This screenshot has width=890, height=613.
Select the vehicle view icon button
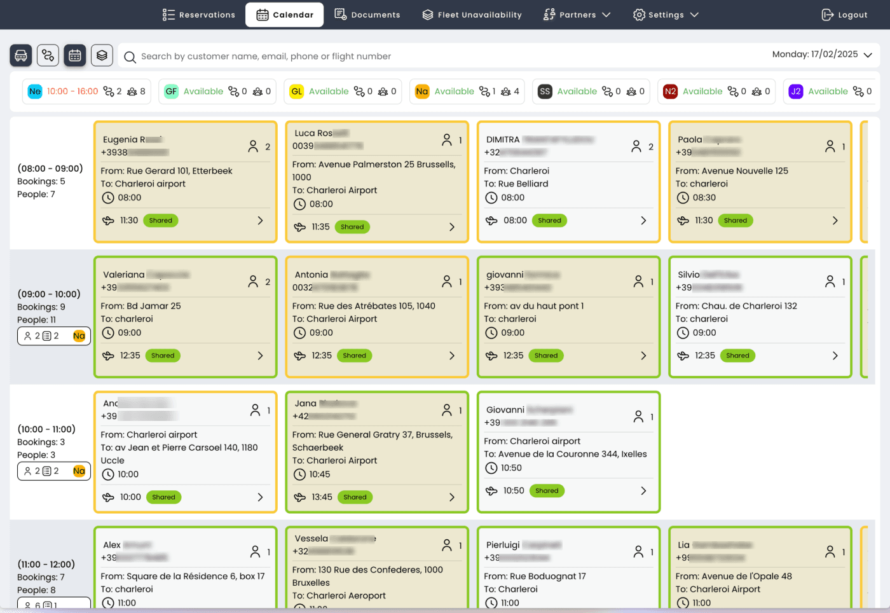point(21,56)
